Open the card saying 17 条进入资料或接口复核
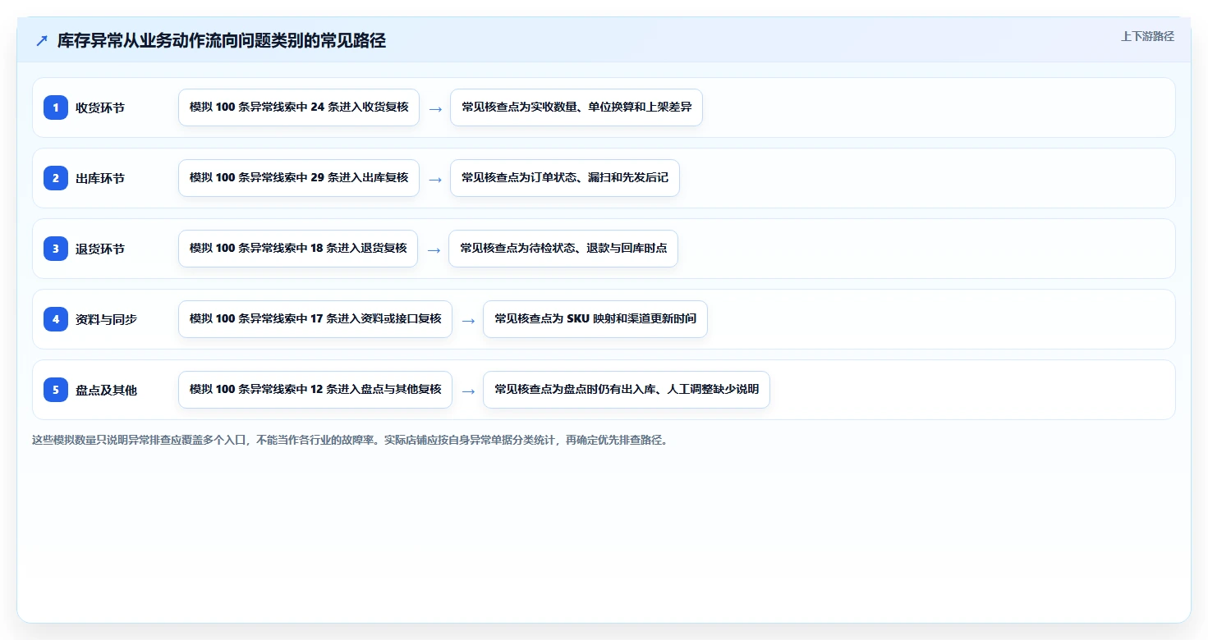 pyautogui.click(x=315, y=319)
